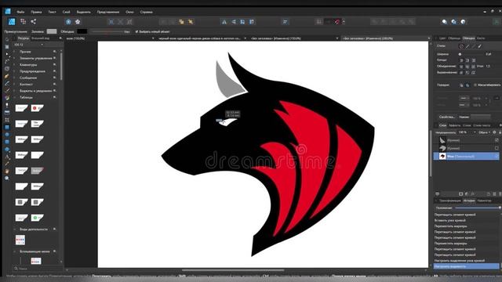The image size is (502, 282).
Task: Collapse the Виды деятельности category
Action: (x=14, y=230)
